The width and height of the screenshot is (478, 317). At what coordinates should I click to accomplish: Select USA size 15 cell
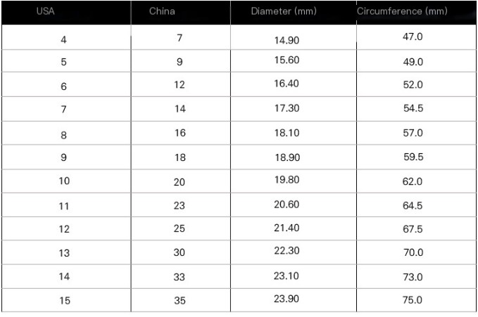pos(64,301)
